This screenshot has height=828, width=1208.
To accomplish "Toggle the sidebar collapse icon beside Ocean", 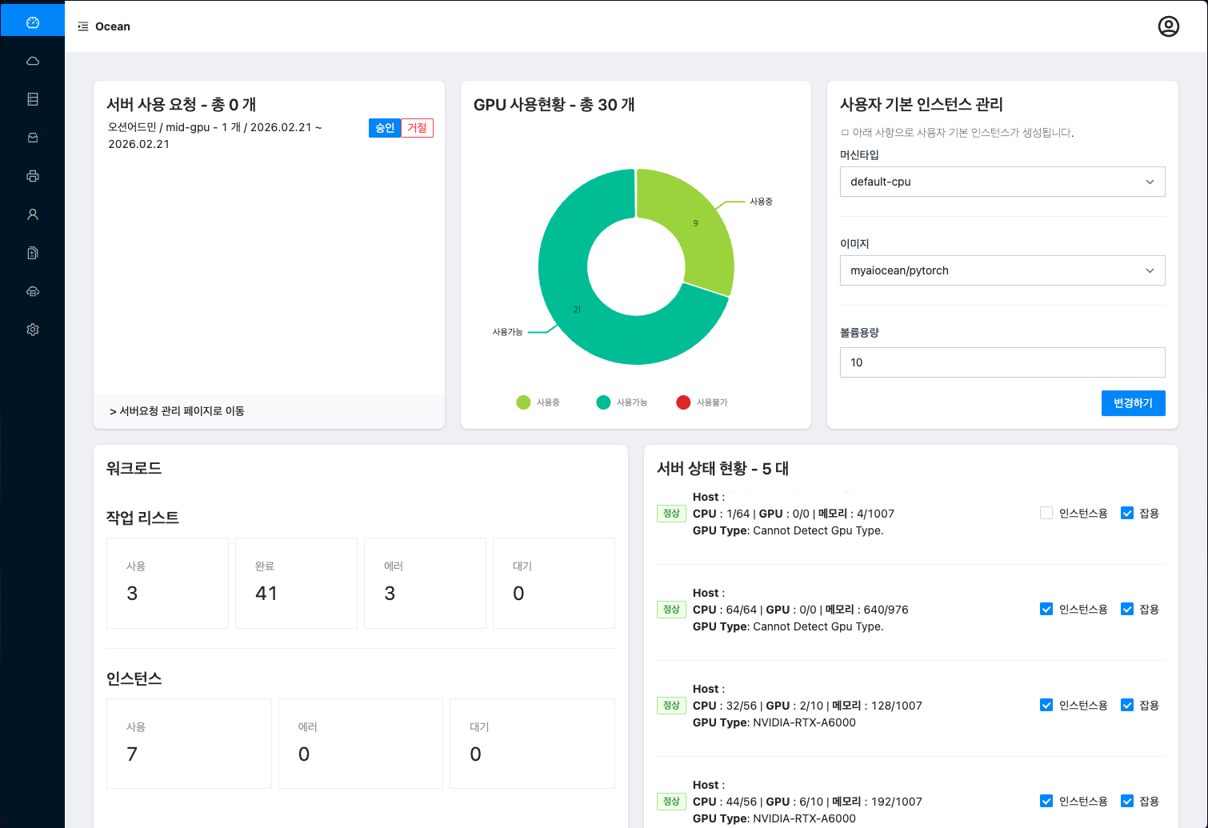I will click(x=83, y=26).
